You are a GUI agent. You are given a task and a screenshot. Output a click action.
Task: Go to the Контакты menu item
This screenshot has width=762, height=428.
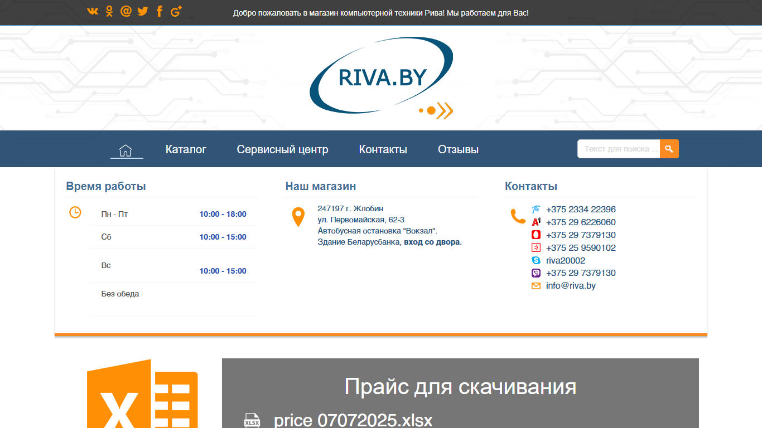[x=383, y=149]
